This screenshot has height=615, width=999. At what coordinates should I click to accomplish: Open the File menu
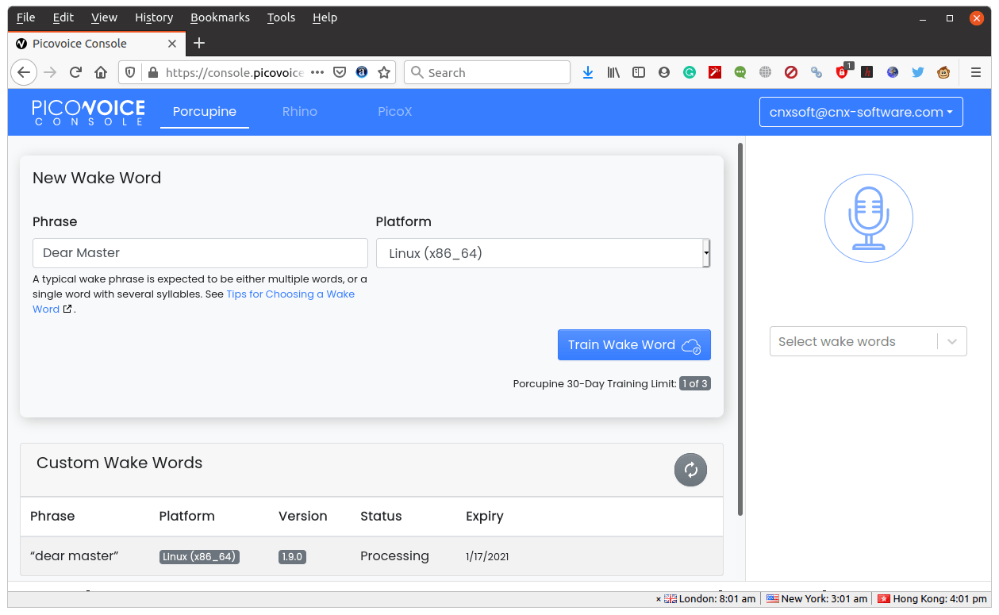25,17
